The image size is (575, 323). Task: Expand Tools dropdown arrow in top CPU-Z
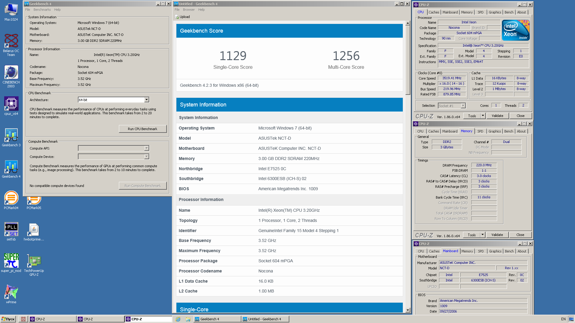483,116
